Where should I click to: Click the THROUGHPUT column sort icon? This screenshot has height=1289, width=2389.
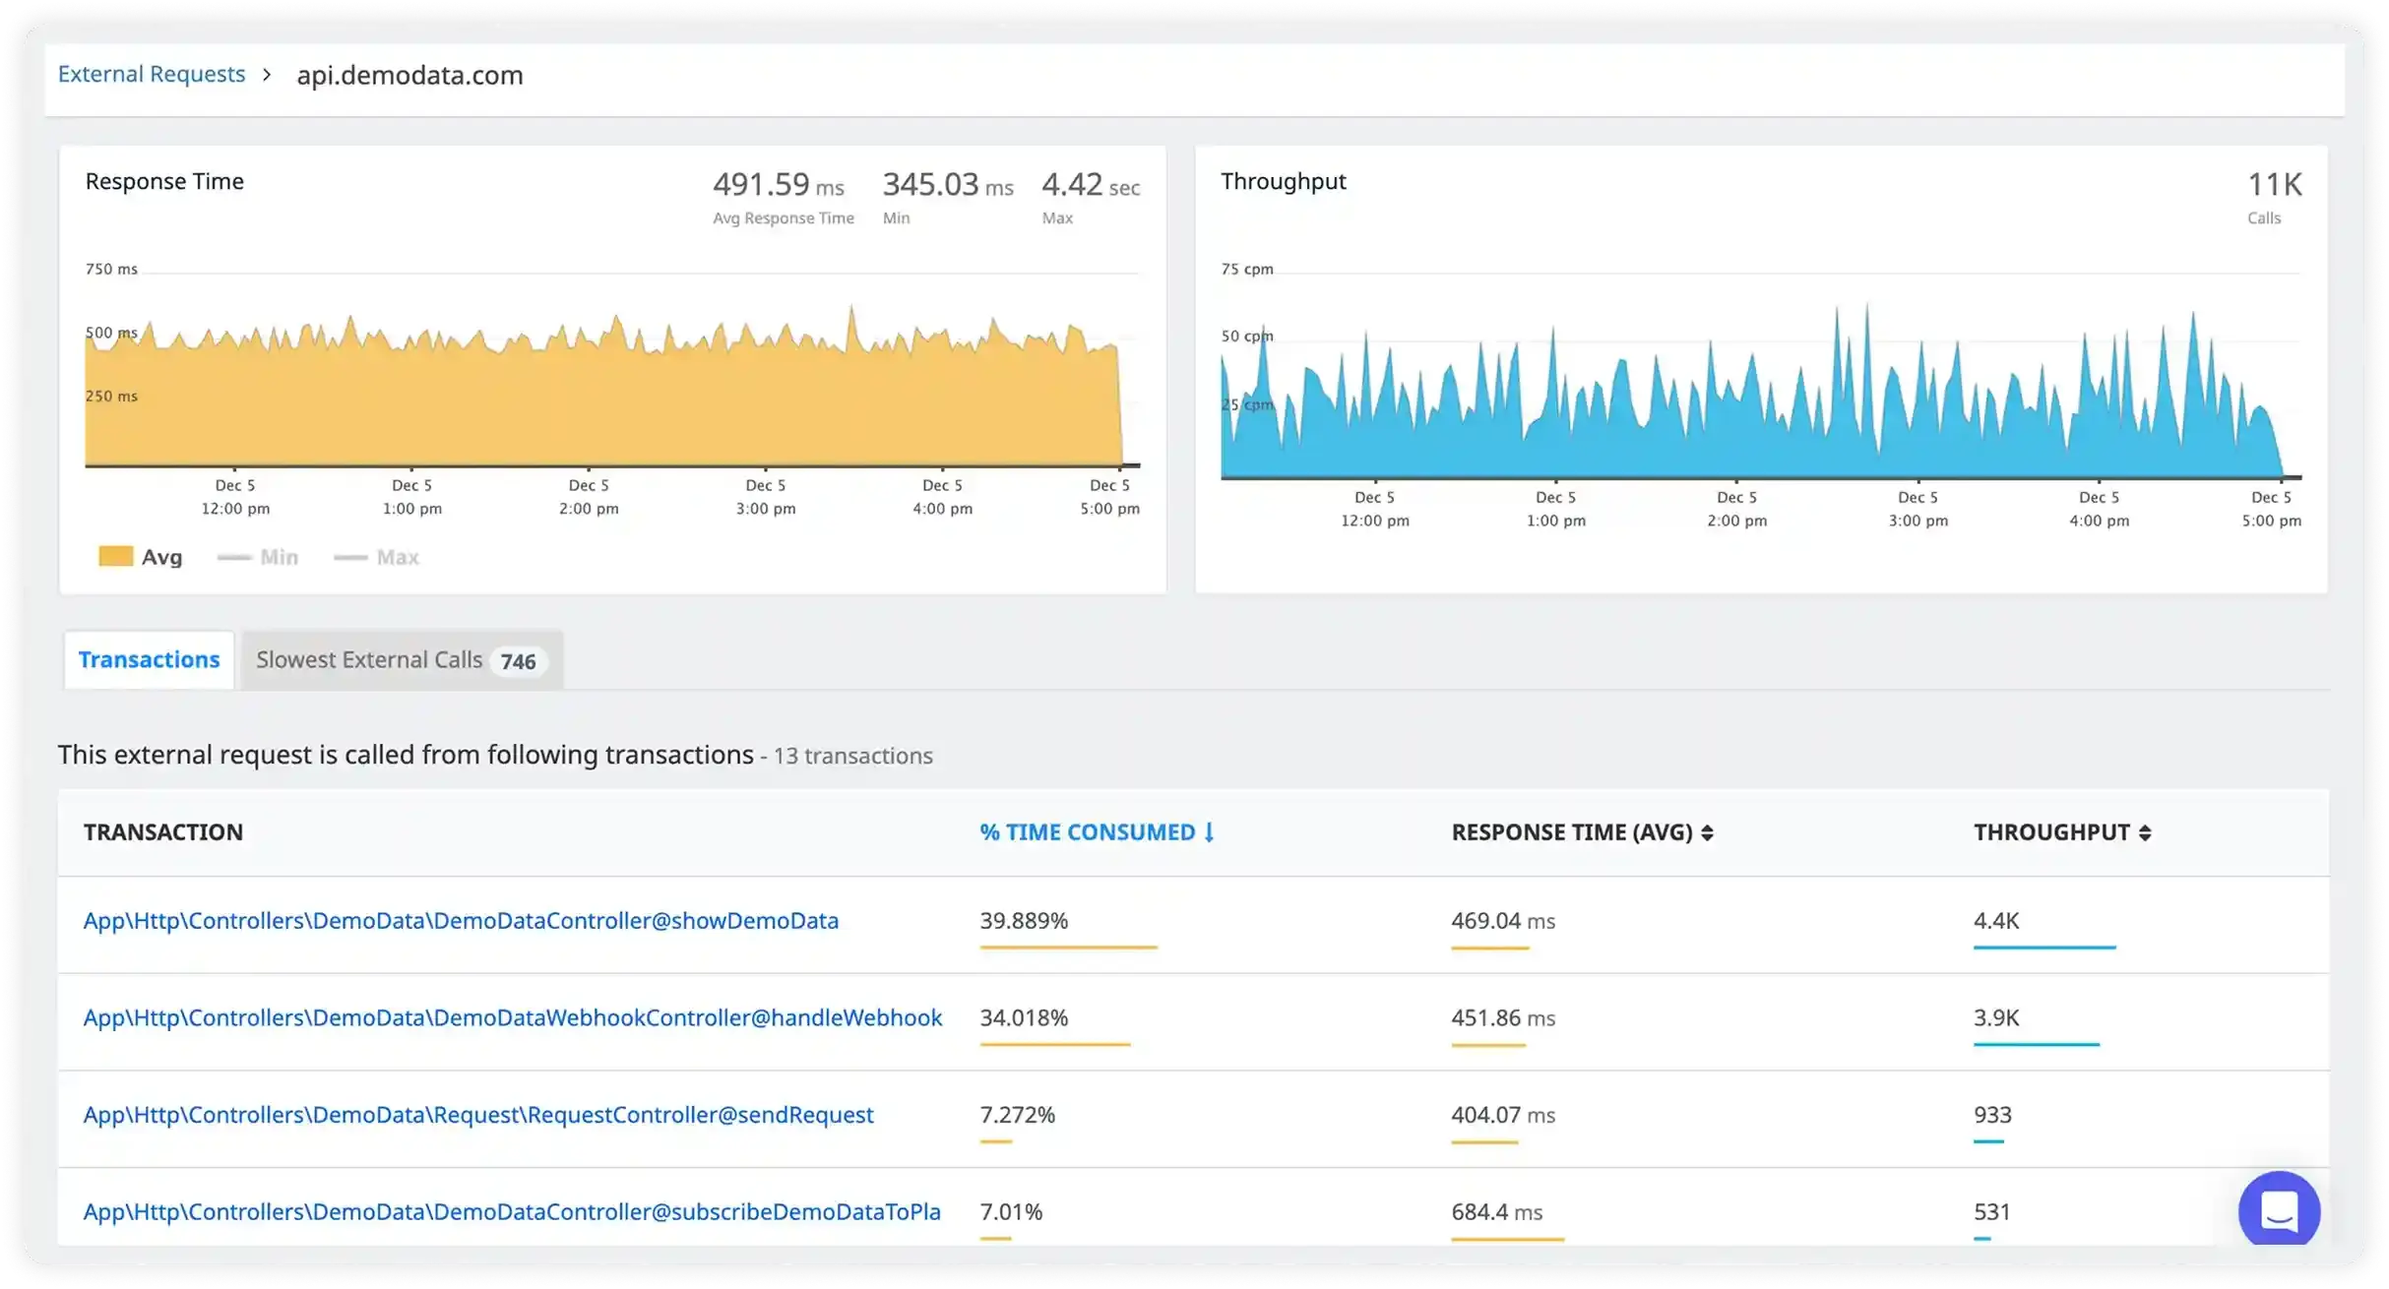(2146, 831)
